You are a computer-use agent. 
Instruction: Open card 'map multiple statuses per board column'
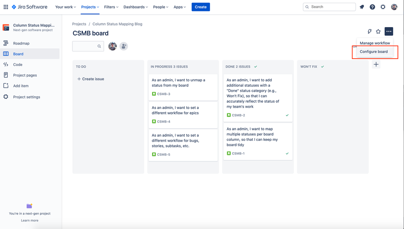258,142
